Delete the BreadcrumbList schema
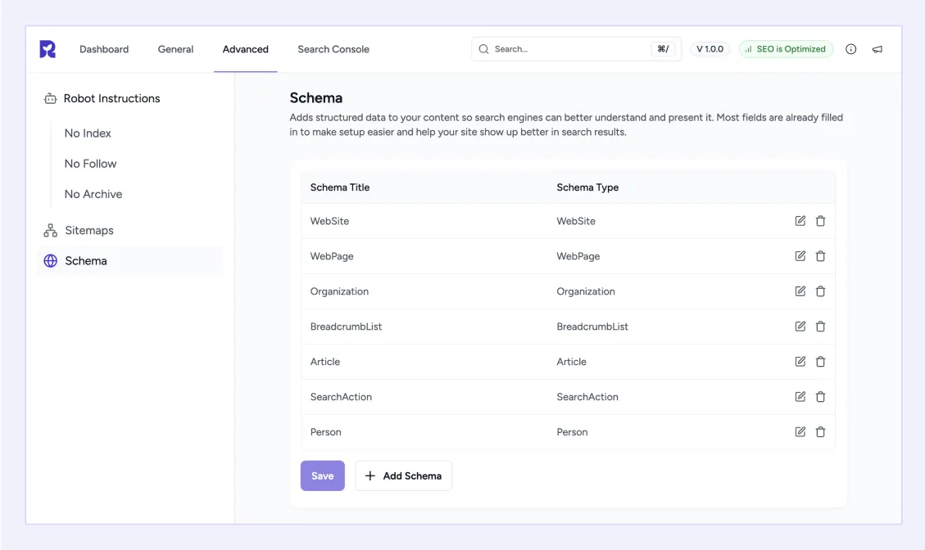The width and height of the screenshot is (925, 550). coord(820,327)
